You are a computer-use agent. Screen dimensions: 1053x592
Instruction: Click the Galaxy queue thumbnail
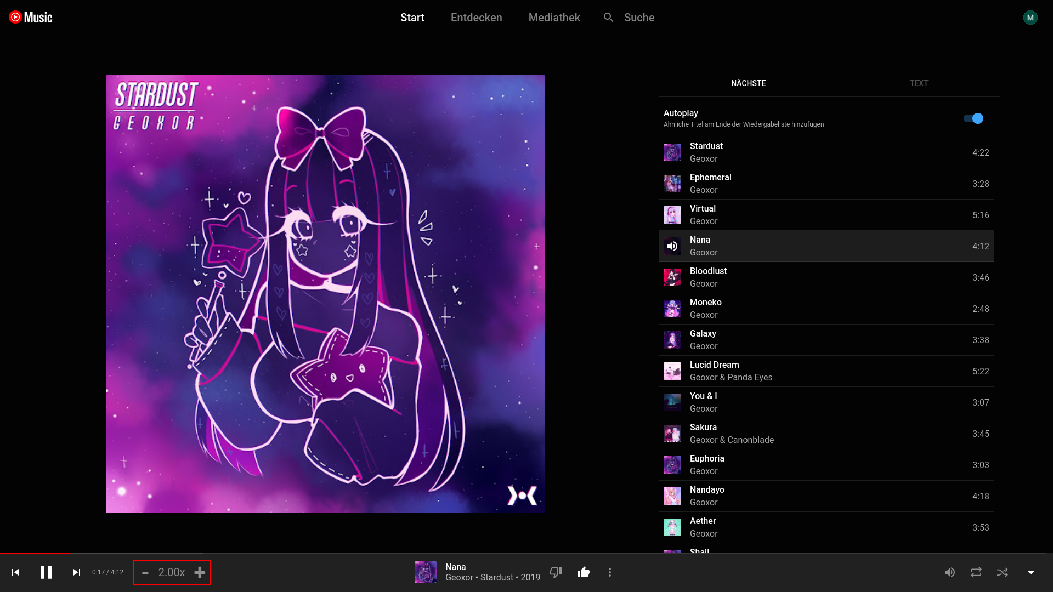[x=672, y=340]
